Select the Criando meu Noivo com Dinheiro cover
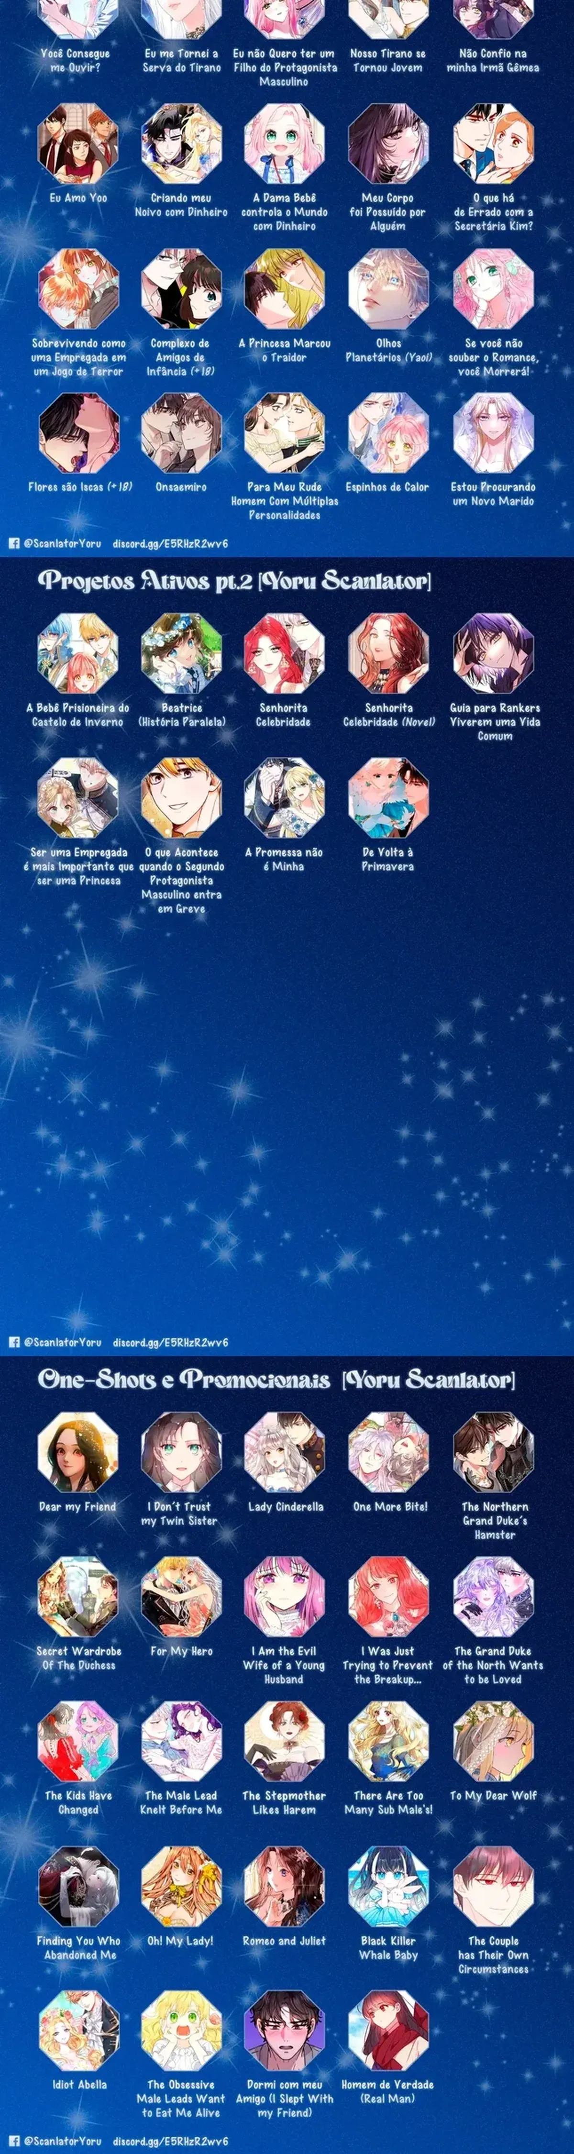This screenshot has height=2154, width=574. pyautogui.click(x=182, y=144)
